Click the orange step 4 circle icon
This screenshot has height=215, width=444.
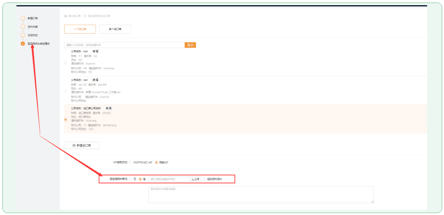[x=23, y=44]
